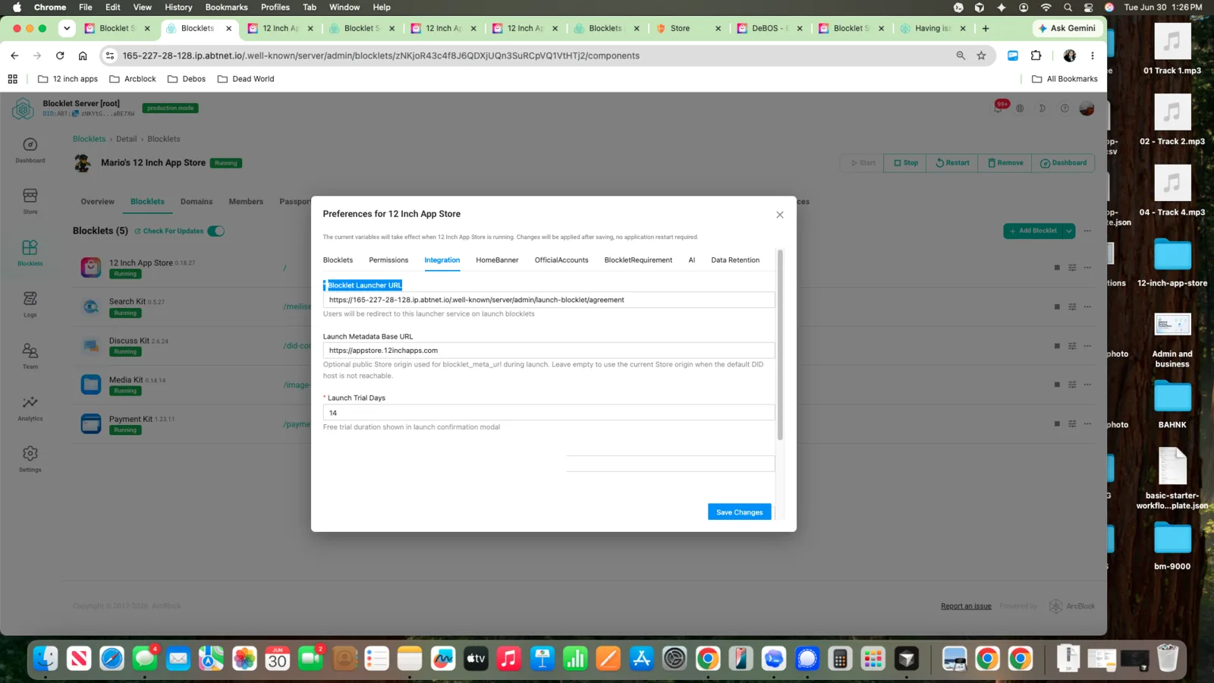Toggle the Check For Updates switch
Viewport: 1214px width, 683px height.
point(216,231)
